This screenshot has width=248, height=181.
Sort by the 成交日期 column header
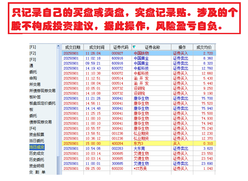73,47
